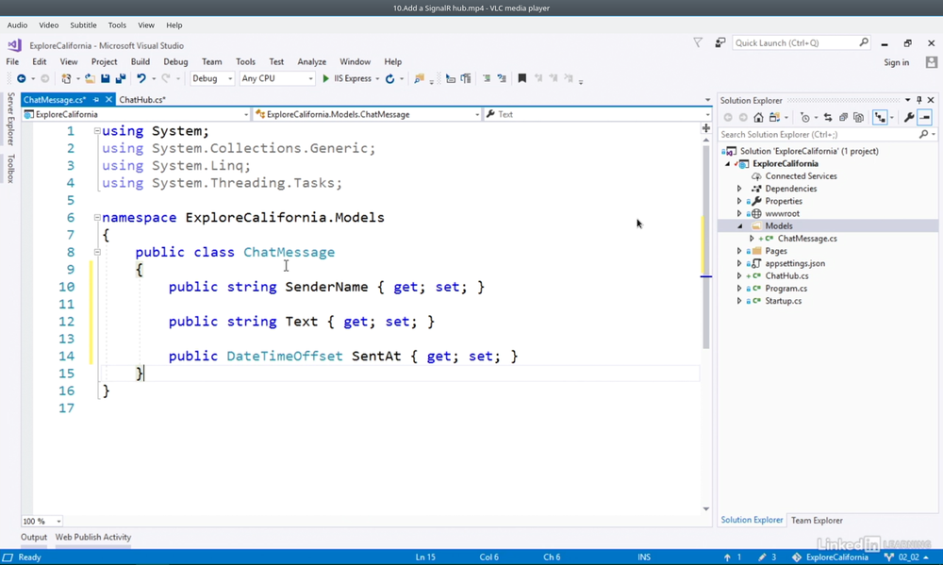Screen dimensions: 943x565
Task: Collapse the using directives outline on line 1
Action: 97,130
